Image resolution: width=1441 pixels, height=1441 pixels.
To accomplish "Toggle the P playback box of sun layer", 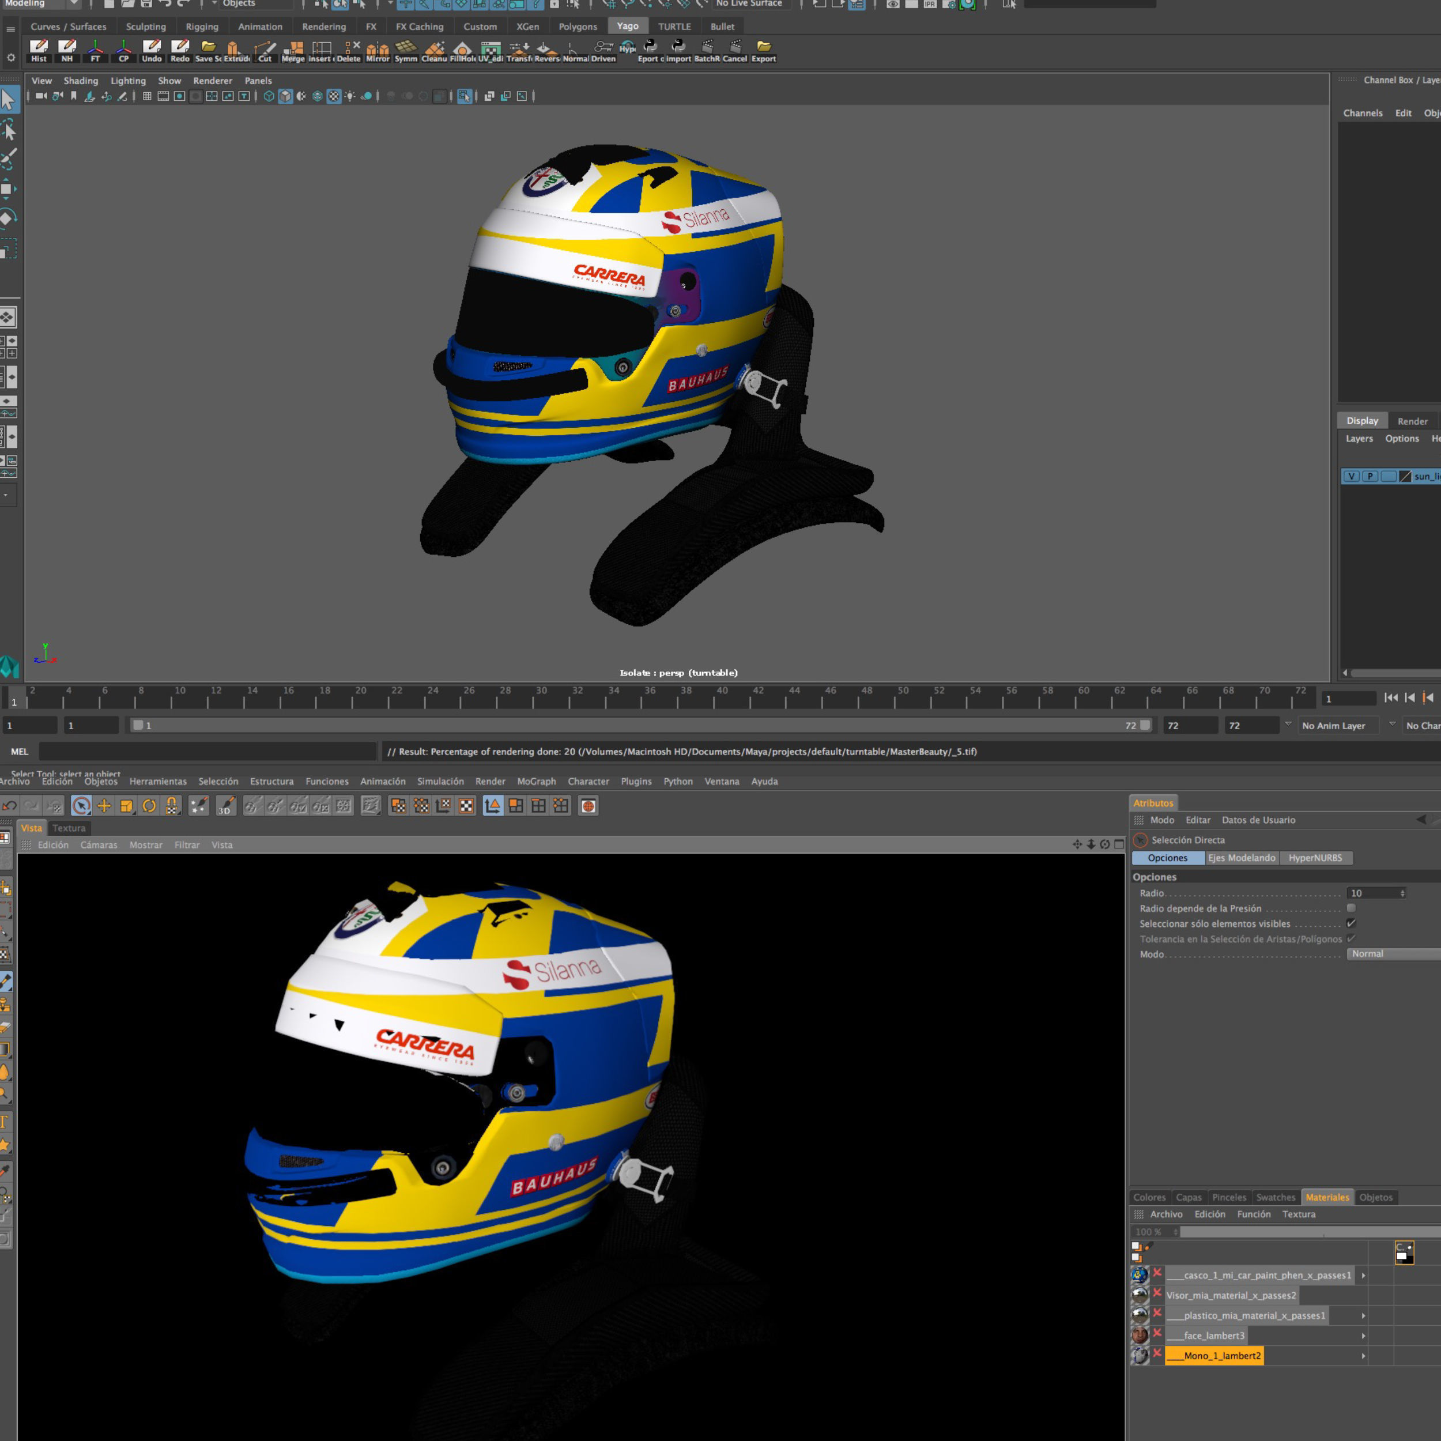I will [x=1370, y=476].
